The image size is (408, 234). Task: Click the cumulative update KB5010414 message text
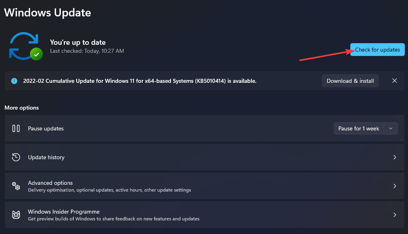point(140,81)
